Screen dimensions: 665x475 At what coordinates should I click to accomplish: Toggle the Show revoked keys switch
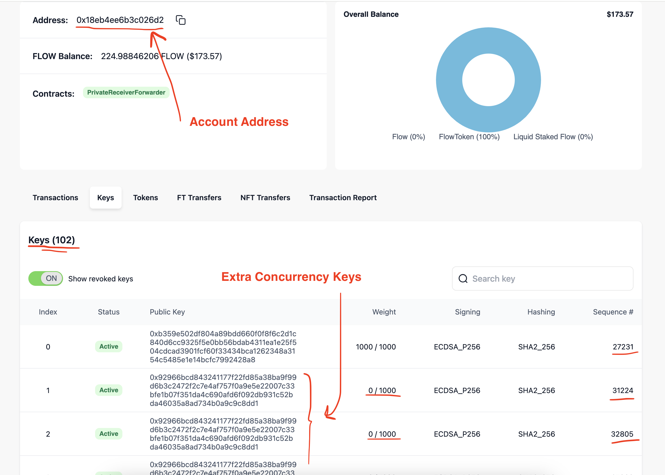[x=46, y=278]
